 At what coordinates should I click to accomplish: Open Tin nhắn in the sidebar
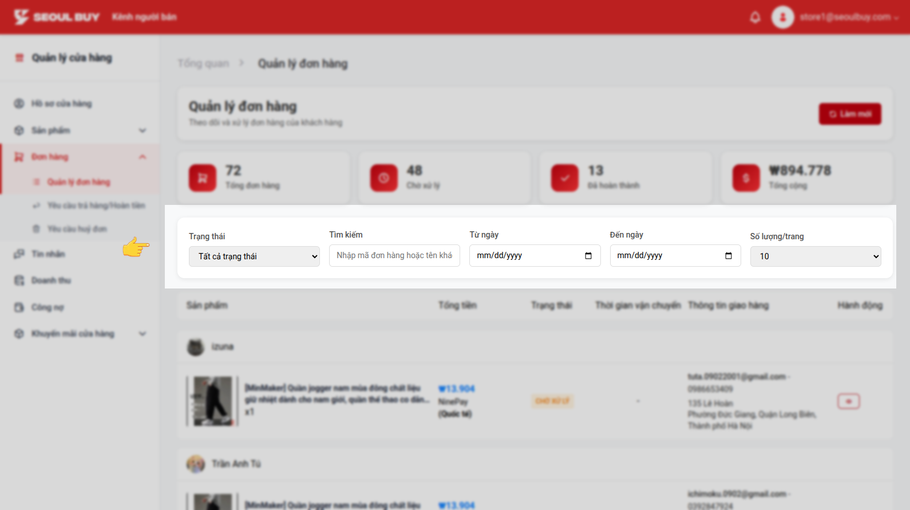[x=48, y=254]
